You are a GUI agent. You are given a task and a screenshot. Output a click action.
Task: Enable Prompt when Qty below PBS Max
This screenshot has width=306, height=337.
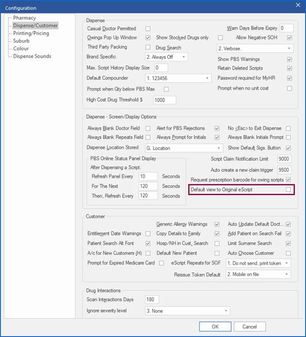coord(166,89)
